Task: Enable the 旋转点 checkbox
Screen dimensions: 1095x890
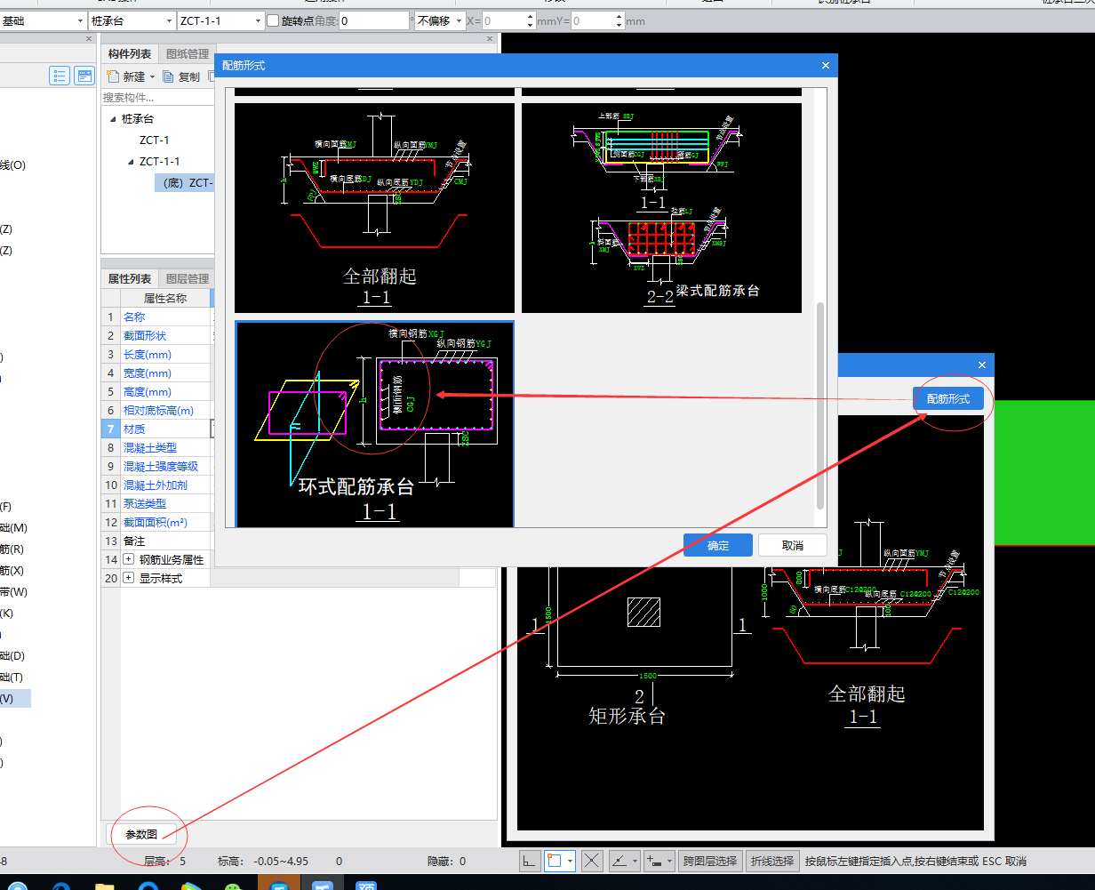Action: [273, 20]
